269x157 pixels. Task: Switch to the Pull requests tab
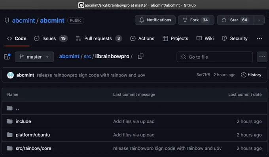point(99,38)
